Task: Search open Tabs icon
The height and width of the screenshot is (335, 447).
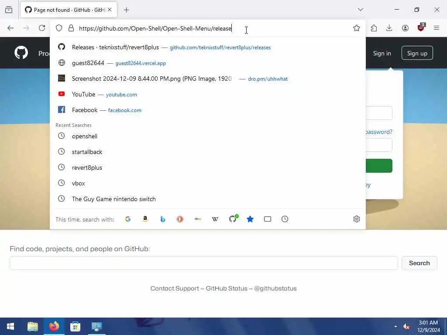Action: pyautogui.click(x=268, y=219)
